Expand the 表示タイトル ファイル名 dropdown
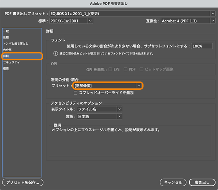The height and width of the screenshot is (190, 218). click(x=119, y=109)
